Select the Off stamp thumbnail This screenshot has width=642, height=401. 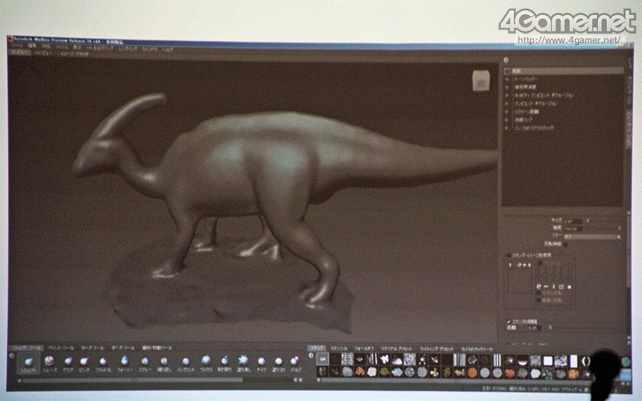(x=322, y=360)
